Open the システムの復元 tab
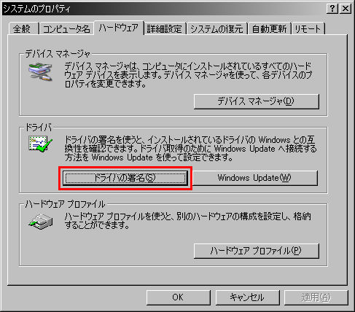This screenshot has height=312, width=355. 216,29
